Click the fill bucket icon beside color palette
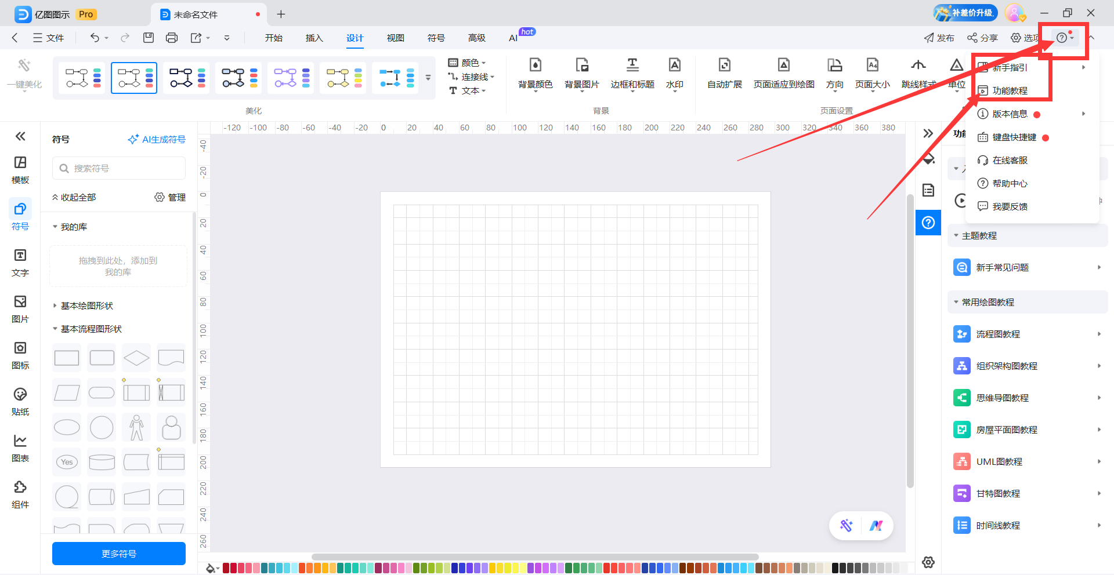This screenshot has height=575, width=1114. pos(211,569)
